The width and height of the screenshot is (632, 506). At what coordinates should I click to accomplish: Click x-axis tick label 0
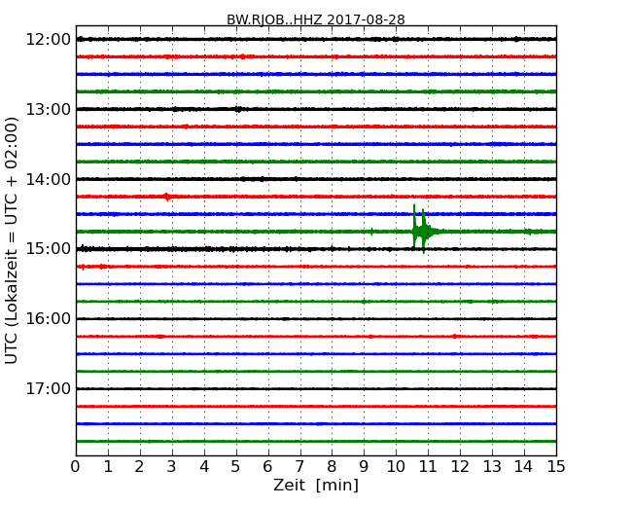[x=76, y=467]
